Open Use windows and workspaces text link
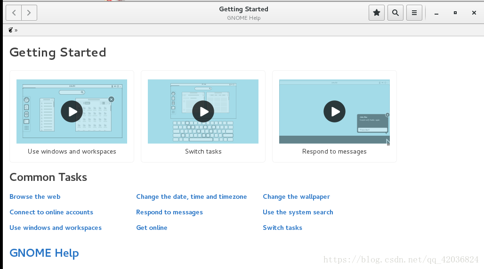Viewport: 484px width, 269px height. click(56, 228)
